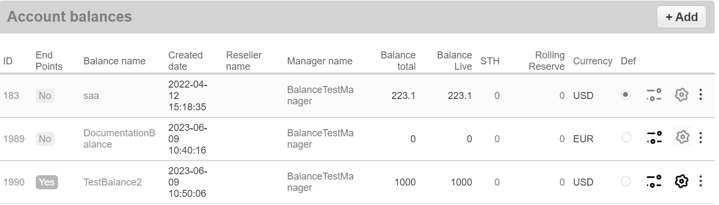Viewport: 719px width, 205px height.
Task: Open sliders settings icon for saa balance
Action: (x=654, y=95)
